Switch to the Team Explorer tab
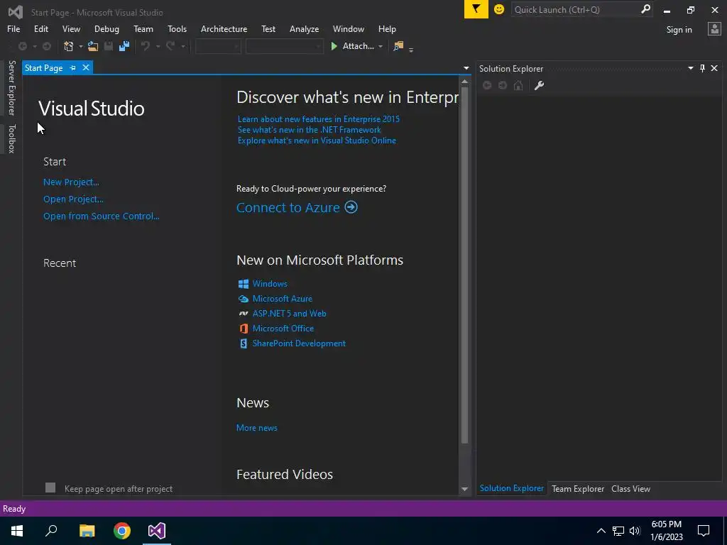 pyautogui.click(x=578, y=488)
